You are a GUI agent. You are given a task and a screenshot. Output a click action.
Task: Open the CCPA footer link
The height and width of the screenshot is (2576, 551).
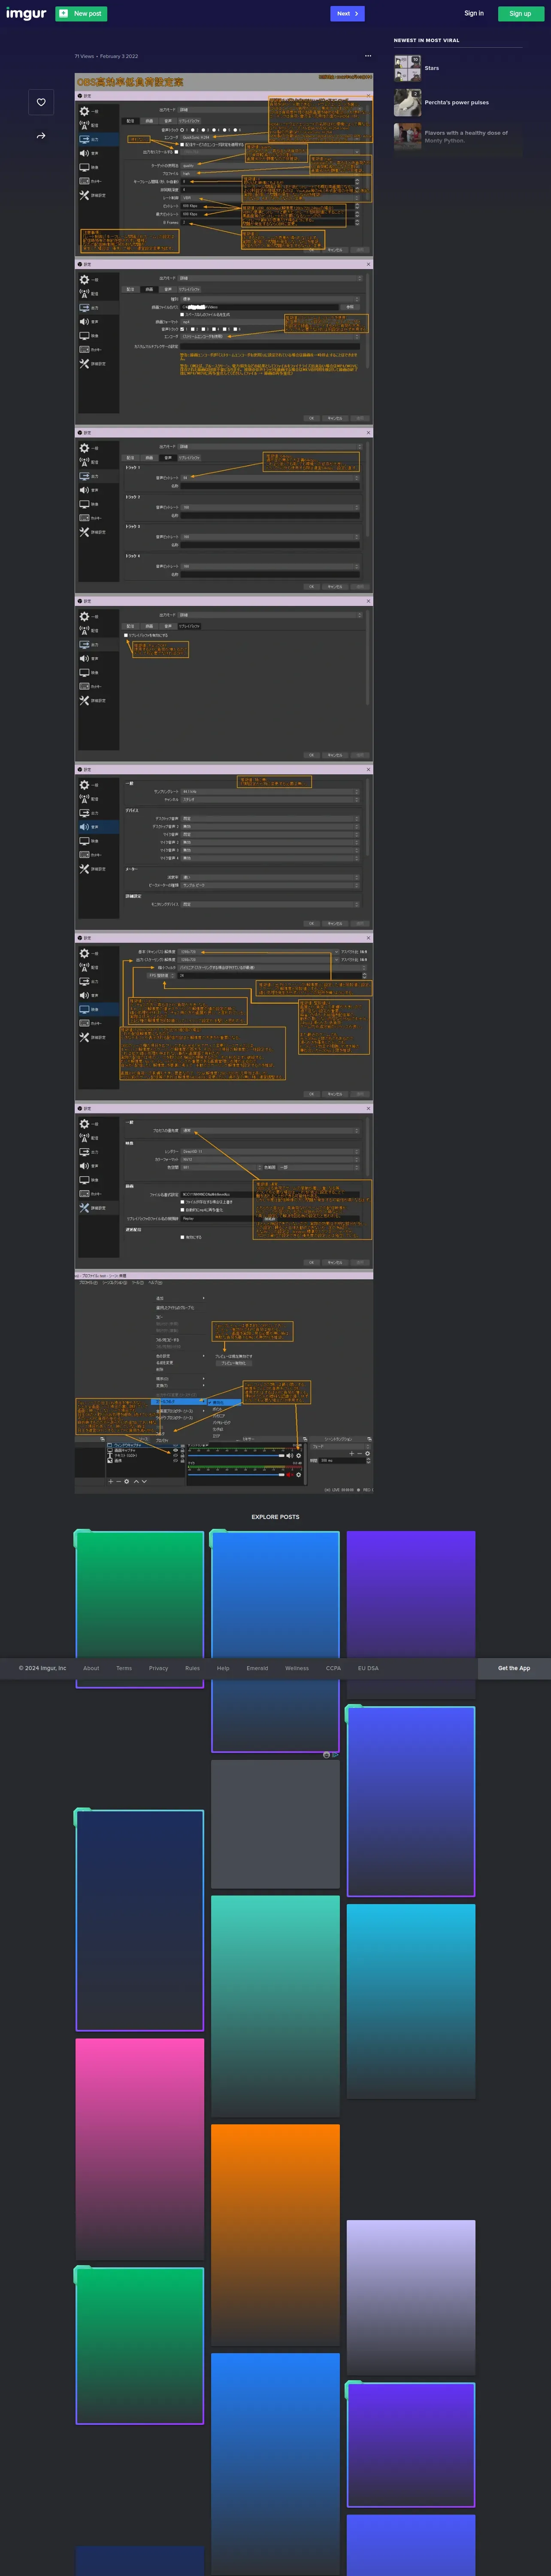coord(333,1668)
